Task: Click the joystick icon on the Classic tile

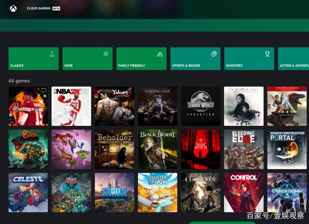Action: 52,54
